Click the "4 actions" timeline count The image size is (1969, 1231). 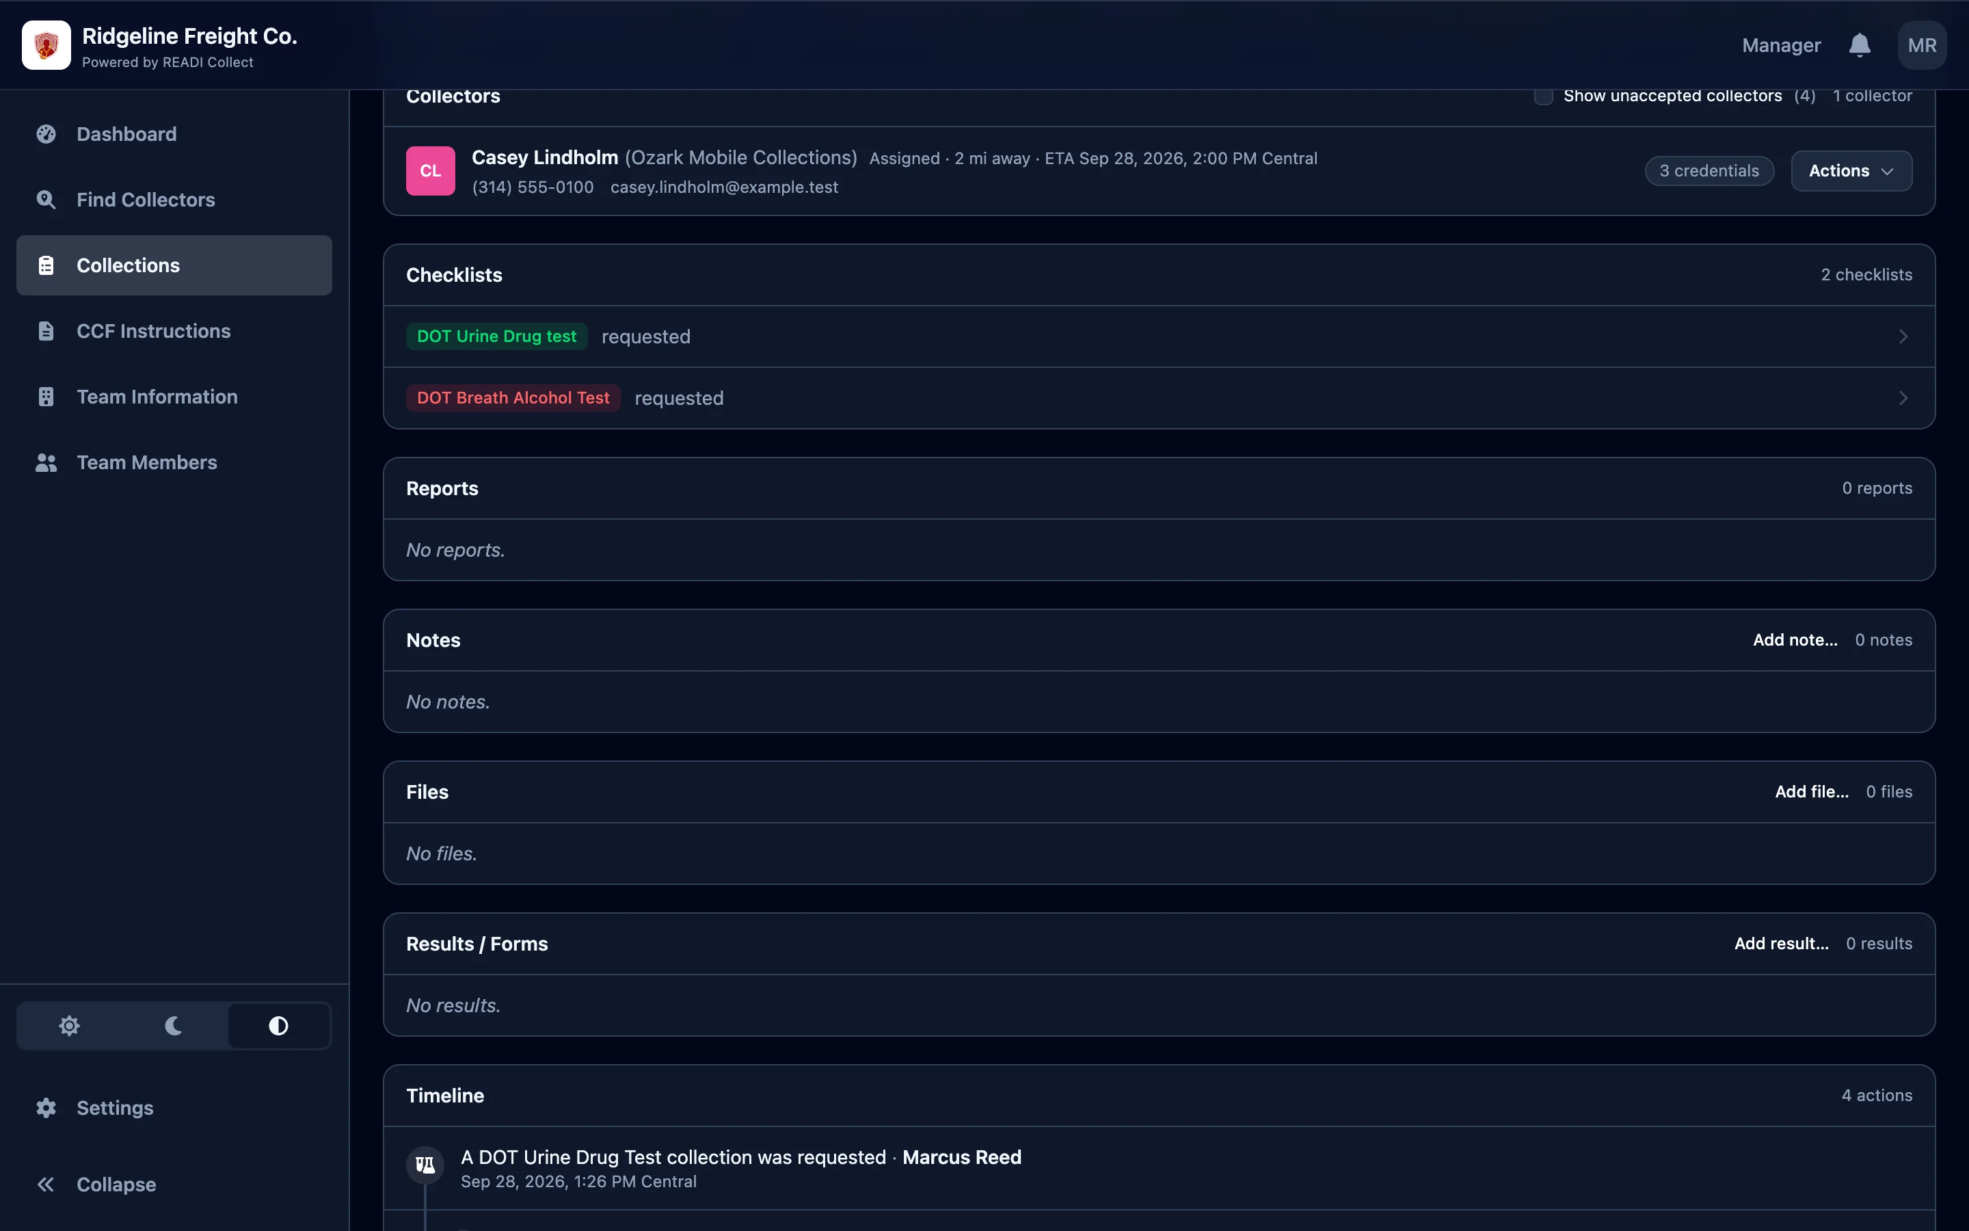[x=1877, y=1096]
